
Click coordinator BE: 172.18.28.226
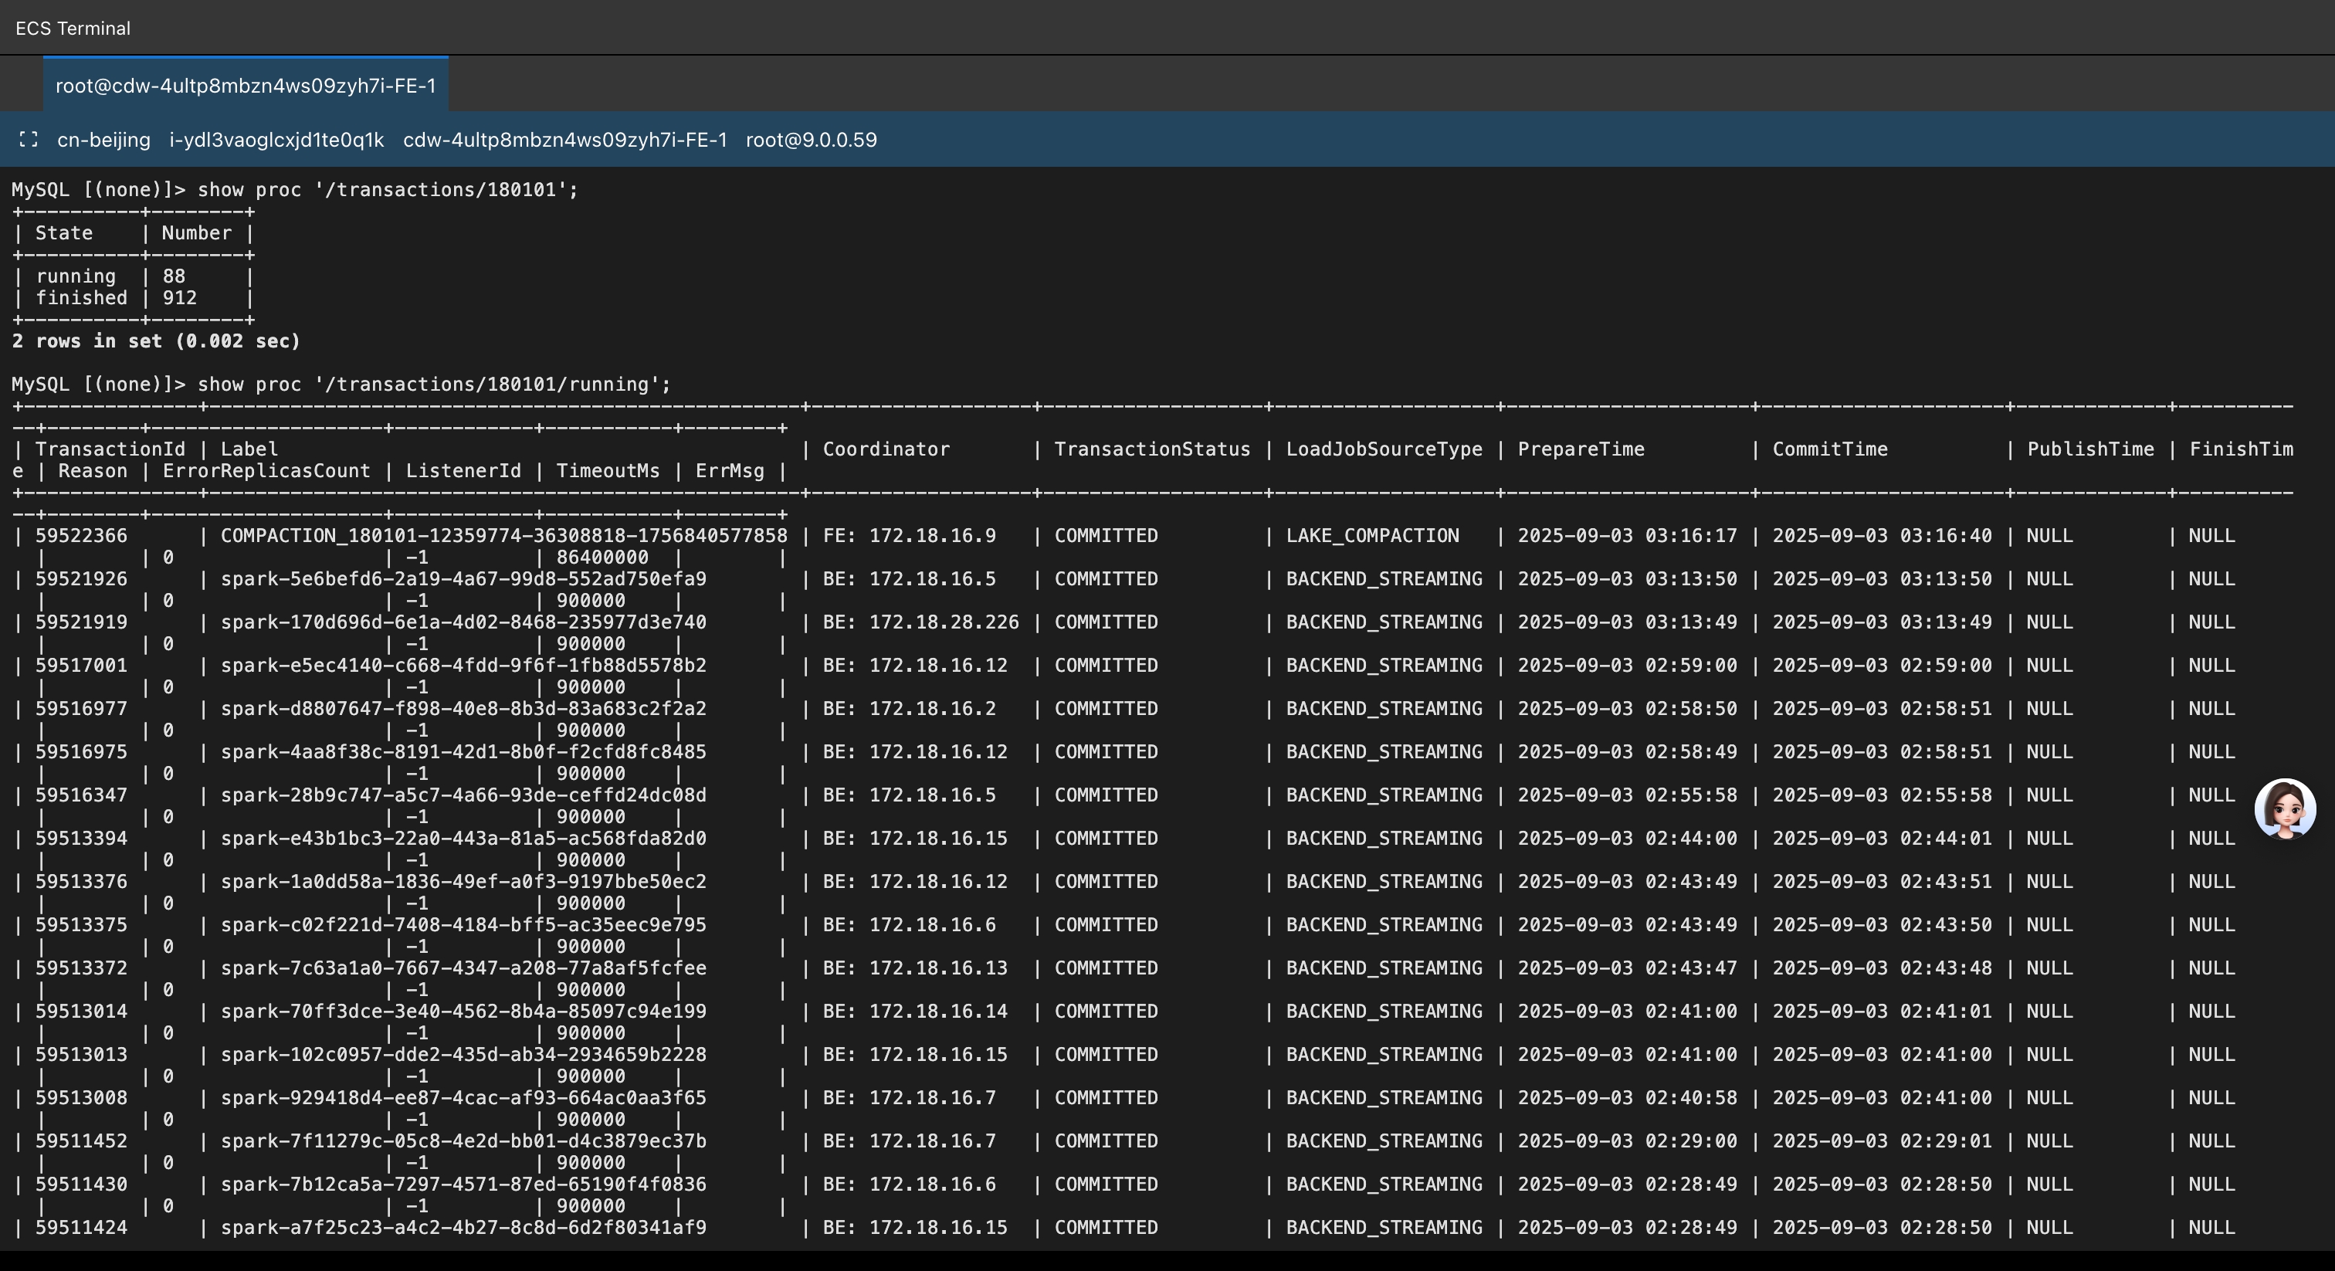click(920, 623)
